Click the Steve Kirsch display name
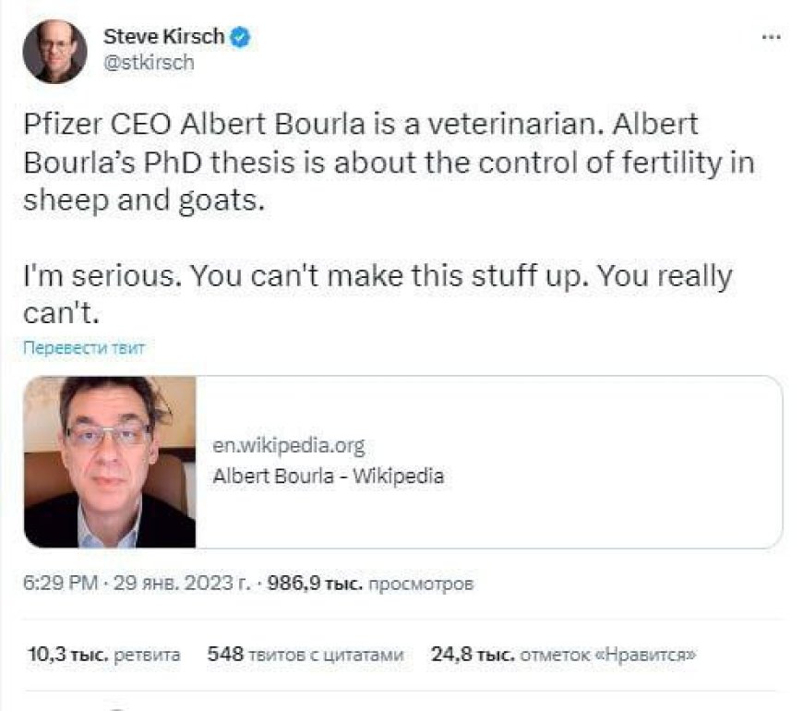The height and width of the screenshot is (711, 803). [x=163, y=37]
